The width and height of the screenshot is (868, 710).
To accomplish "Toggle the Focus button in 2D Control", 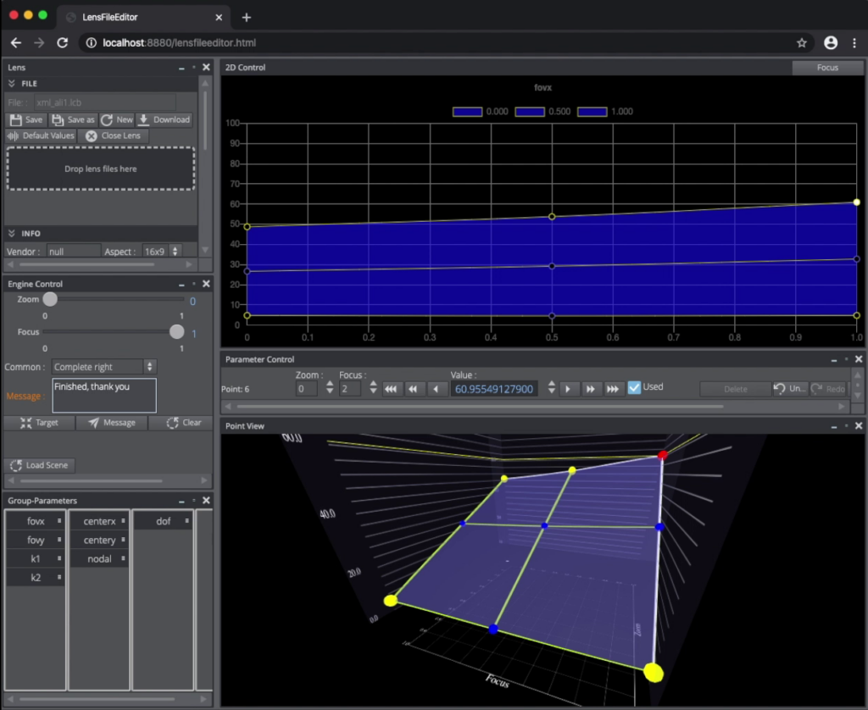I will pos(826,68).
